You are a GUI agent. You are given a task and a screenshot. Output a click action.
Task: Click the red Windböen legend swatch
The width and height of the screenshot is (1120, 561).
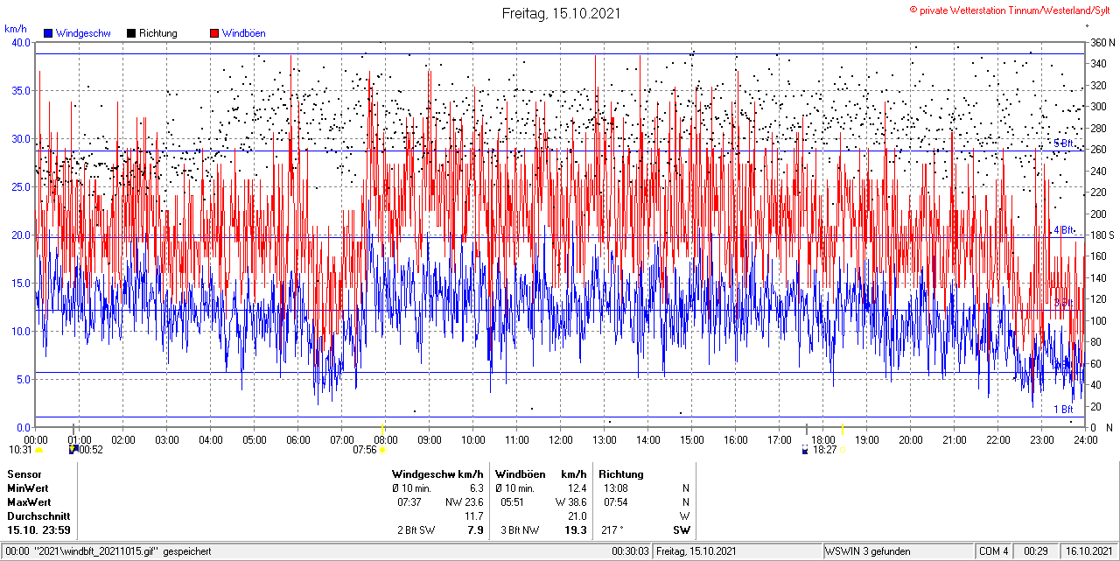tap(214, 33)
